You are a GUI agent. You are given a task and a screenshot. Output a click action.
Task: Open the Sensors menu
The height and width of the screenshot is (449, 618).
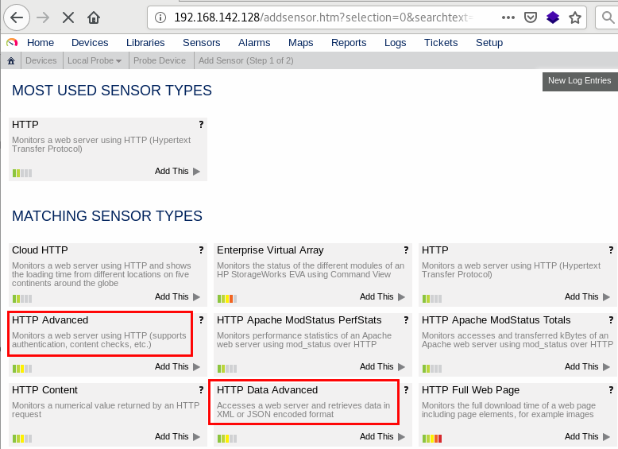point(201,43)
